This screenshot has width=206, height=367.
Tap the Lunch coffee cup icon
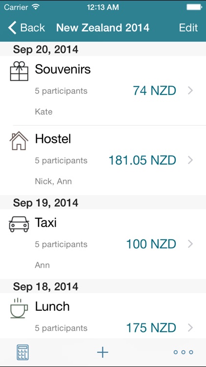[x=19, y=308]
